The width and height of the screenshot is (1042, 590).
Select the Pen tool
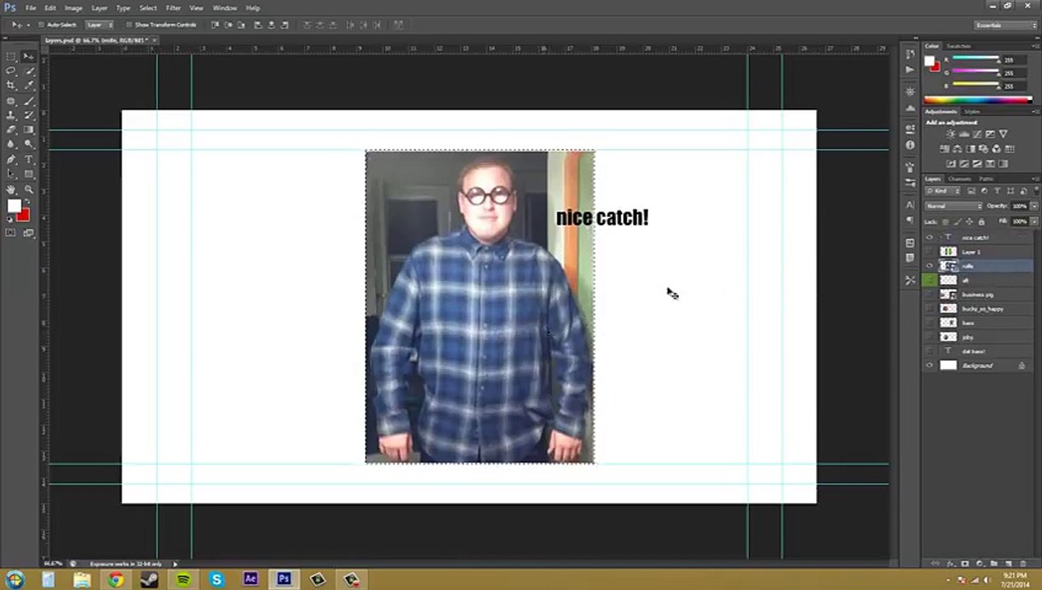click(11, 160)
